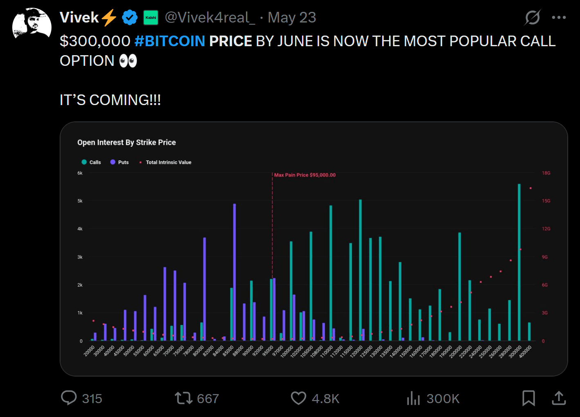Click the May 23 post date
Screen dimensions: 580x417
(292, 18)
